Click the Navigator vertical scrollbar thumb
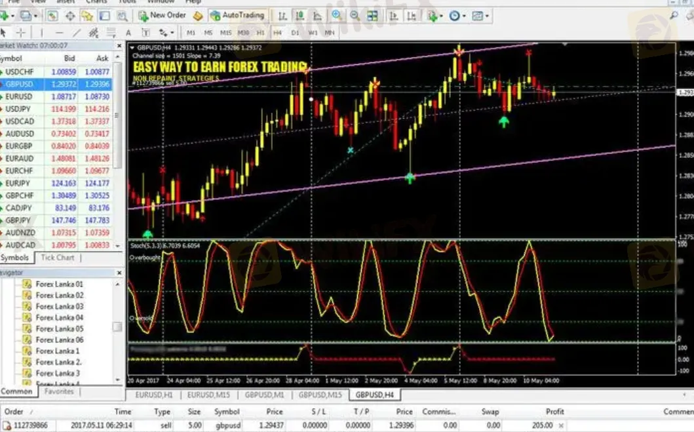The height and width of the screenshot is (432, 694). [x=117, y=326]
